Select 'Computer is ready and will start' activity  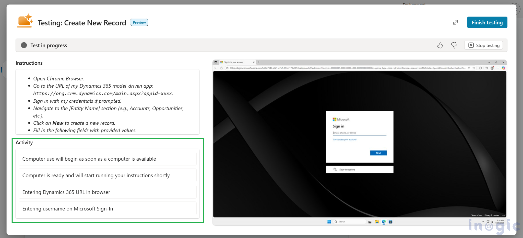click(108, 175)
